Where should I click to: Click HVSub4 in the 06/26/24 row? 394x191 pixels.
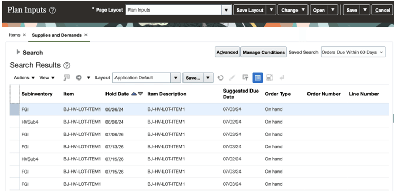coord(30,122)
